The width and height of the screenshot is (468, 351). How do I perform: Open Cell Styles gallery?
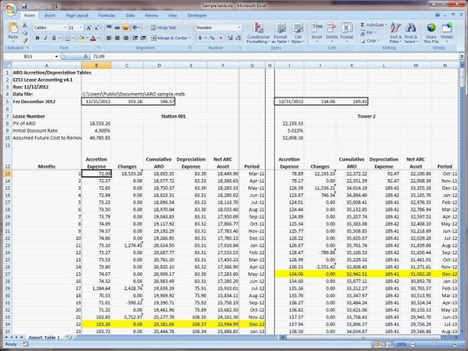click(298, 33)
